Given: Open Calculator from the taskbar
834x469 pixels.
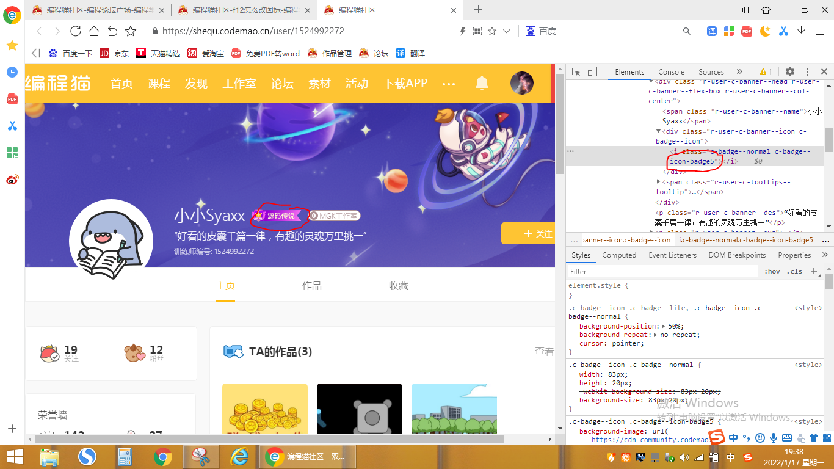Looking at the screenshot, I should click(125, 456).
